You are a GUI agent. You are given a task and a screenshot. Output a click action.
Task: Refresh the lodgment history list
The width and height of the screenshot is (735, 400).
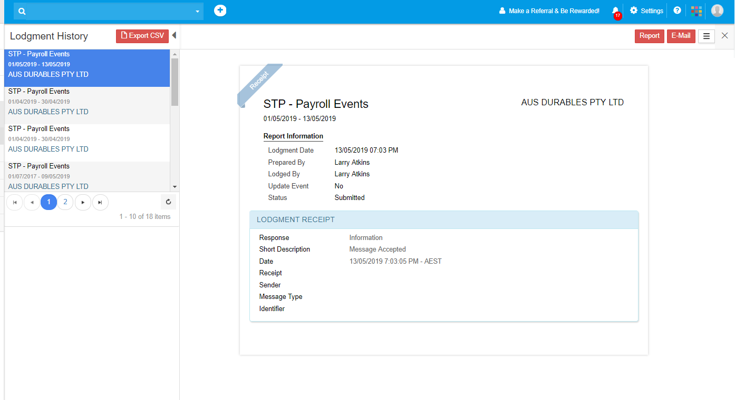coord(168,202)
